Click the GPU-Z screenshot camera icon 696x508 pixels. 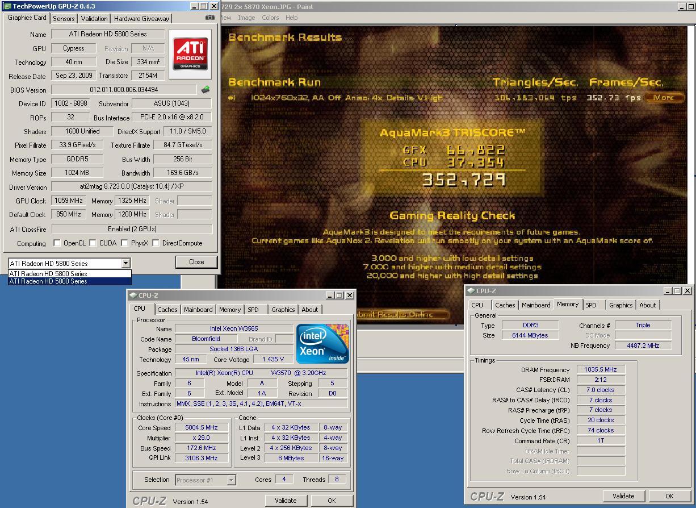click(210, 18)
